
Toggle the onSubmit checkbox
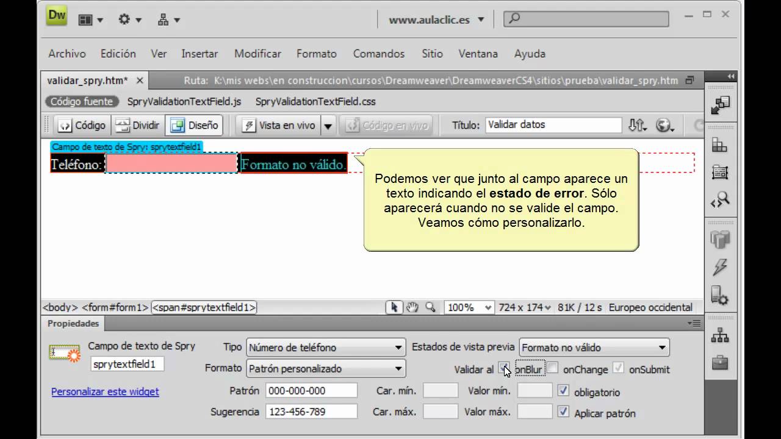coord(619,368)
